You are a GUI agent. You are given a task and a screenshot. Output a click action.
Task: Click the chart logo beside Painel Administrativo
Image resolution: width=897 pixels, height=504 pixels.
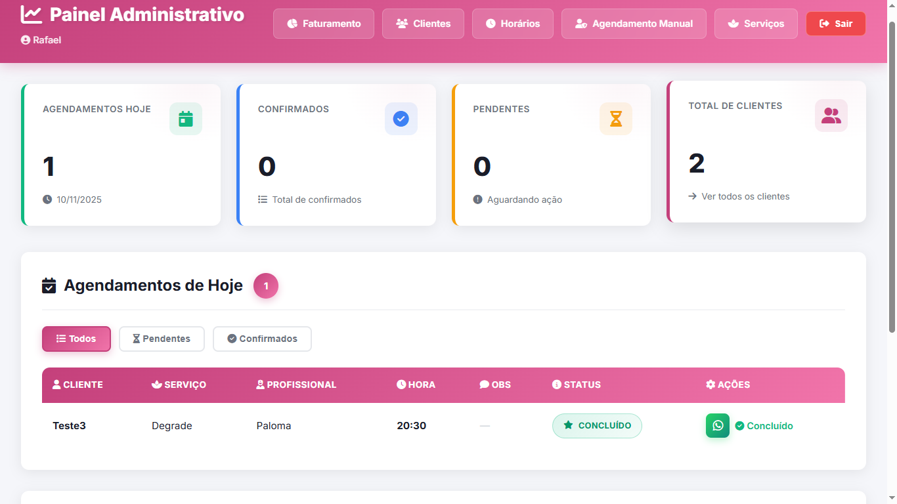[x=31, y=14]
